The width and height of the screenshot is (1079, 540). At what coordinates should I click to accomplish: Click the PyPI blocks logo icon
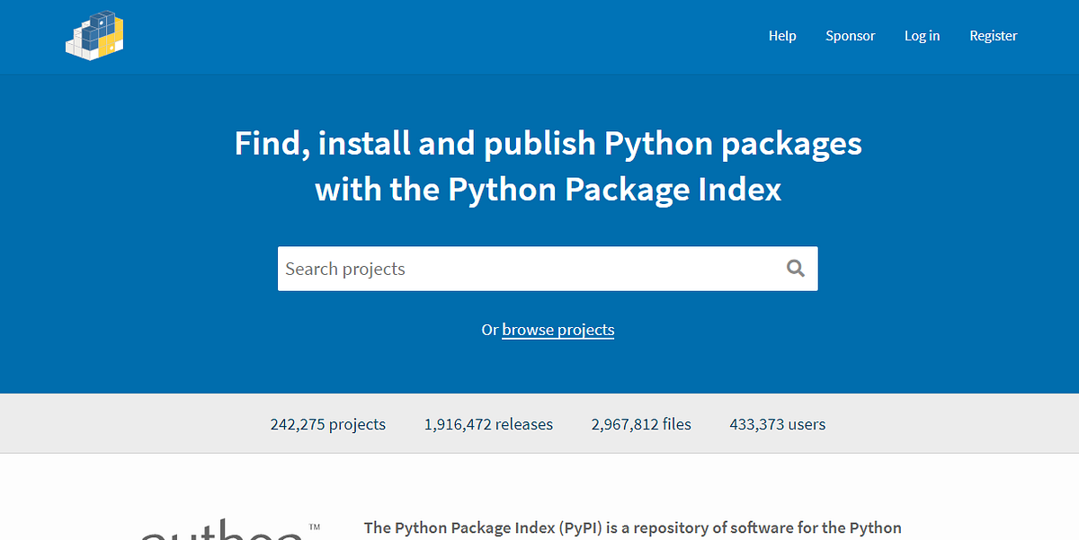94,35
